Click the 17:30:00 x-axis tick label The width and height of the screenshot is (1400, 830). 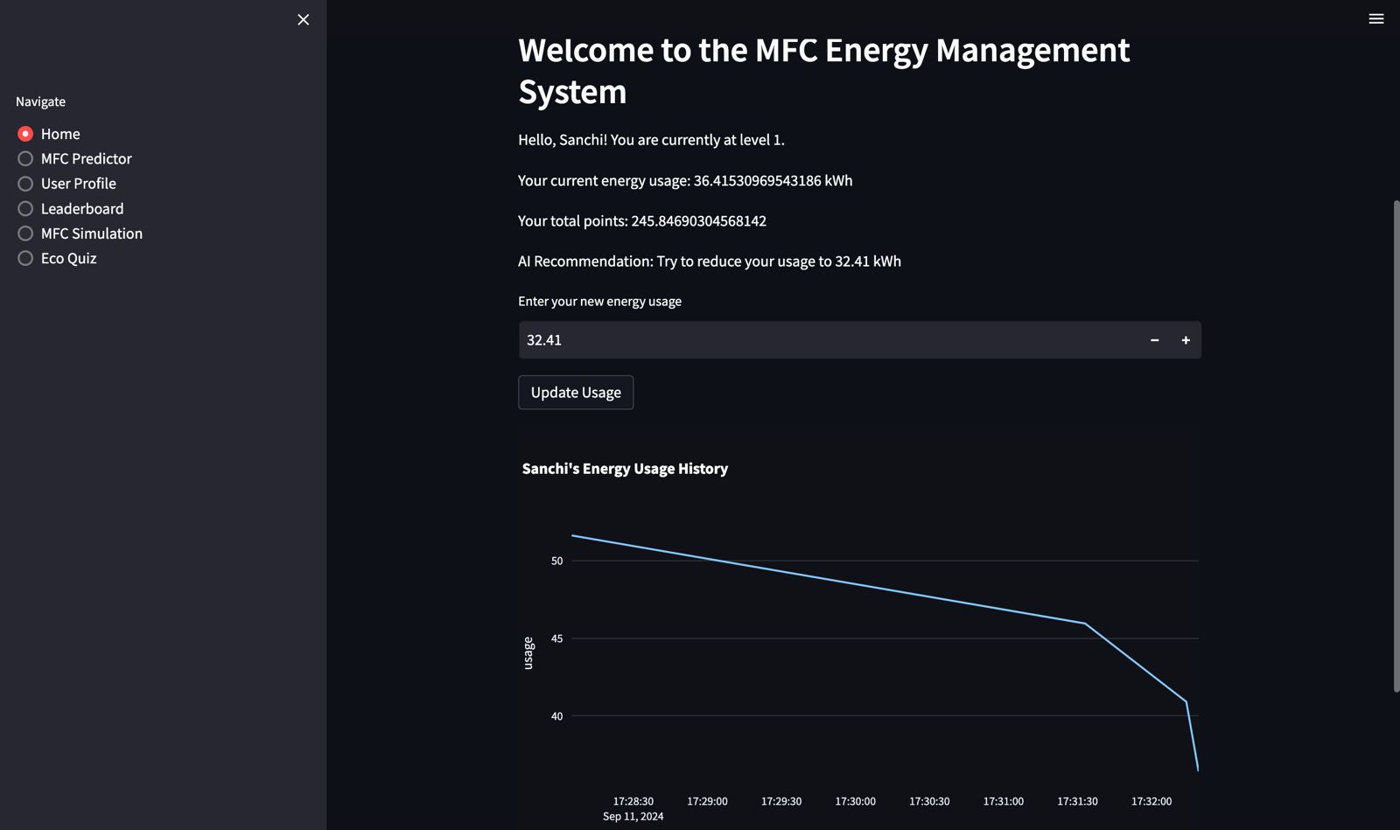coord(855,801)
